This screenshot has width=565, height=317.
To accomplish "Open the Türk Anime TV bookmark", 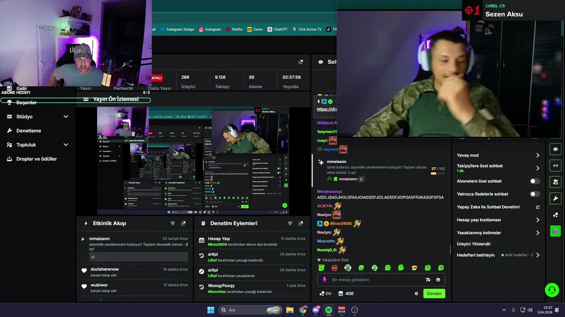I will pyautogui.click(x=307, y=29).
